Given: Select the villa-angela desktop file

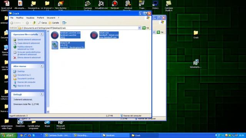Looking at the screenshot, I should pyautogui.click(x=20, y=5).
